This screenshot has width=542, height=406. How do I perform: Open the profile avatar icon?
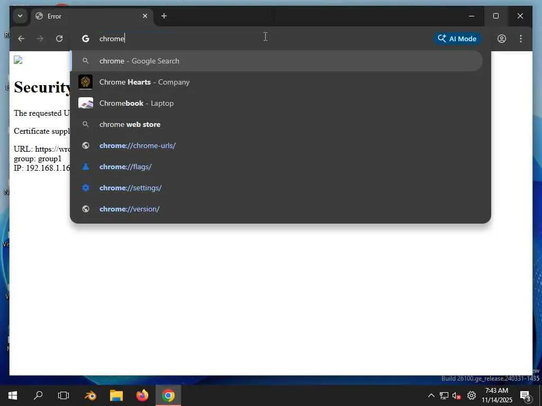point(502,39)
